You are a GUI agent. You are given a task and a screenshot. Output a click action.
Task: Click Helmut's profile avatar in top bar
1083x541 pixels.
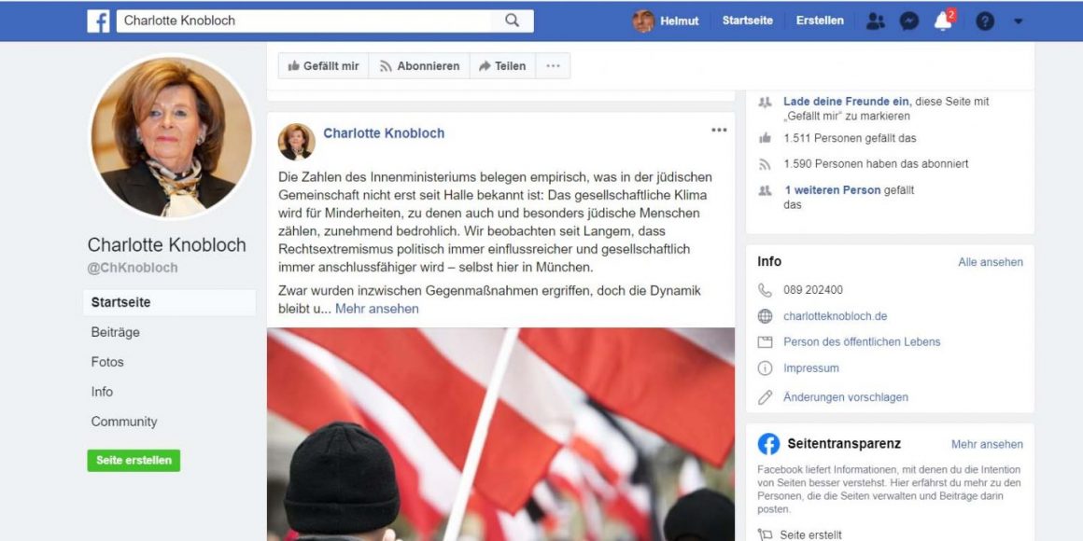643,21
